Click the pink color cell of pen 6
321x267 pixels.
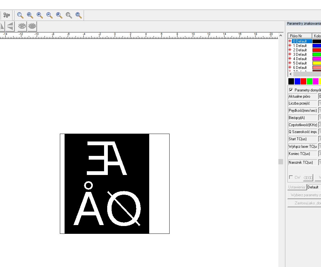tap(317, 68)
